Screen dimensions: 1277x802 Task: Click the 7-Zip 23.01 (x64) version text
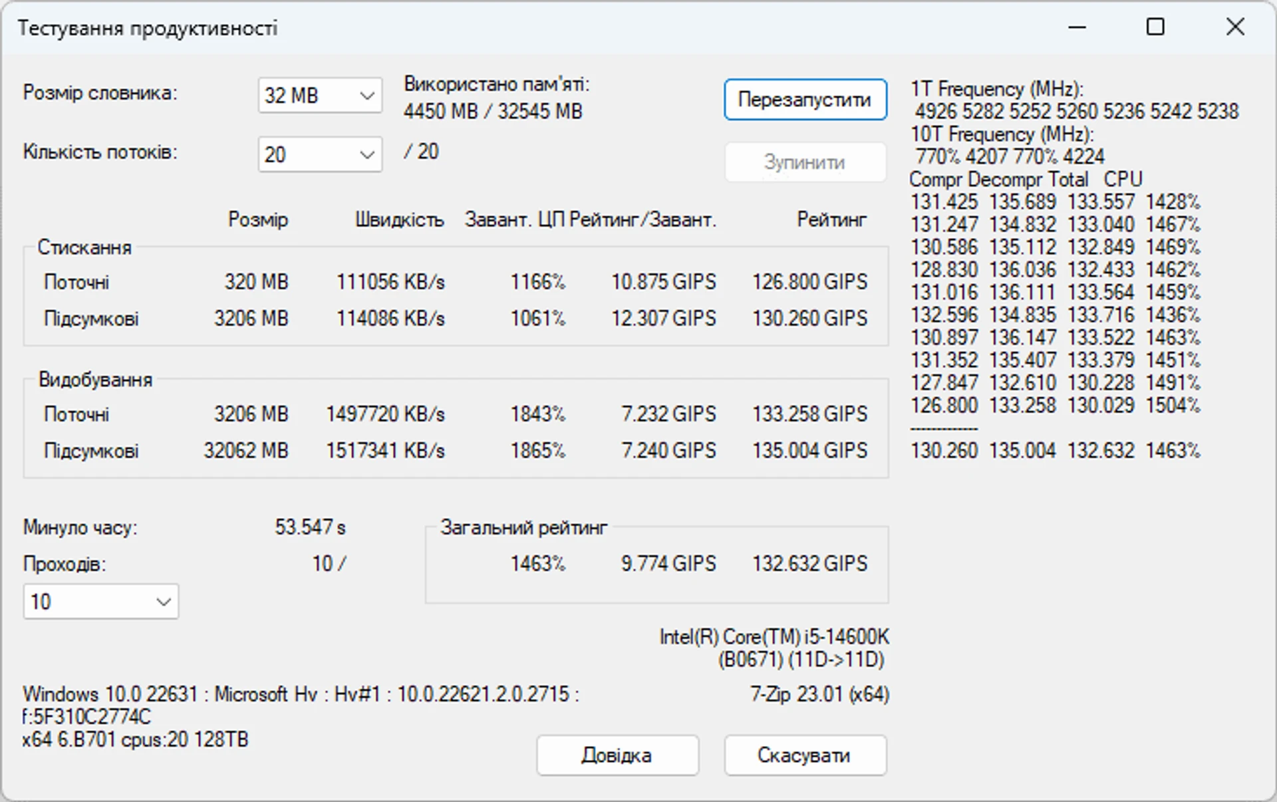point(819,694)
